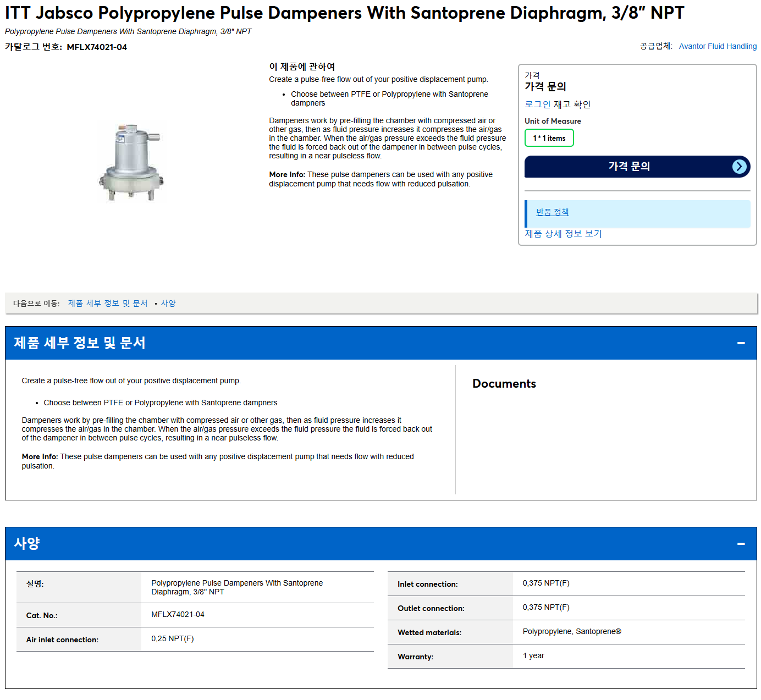Click the Wetted materials: label
The width and height of the screenshot is (761, 700).
coord(429,633)
